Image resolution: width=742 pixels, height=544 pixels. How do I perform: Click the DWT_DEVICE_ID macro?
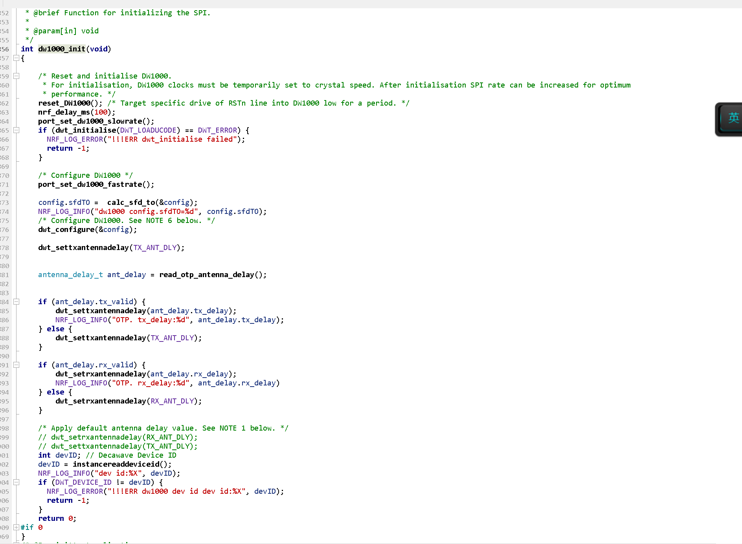(x=83, y=482)
